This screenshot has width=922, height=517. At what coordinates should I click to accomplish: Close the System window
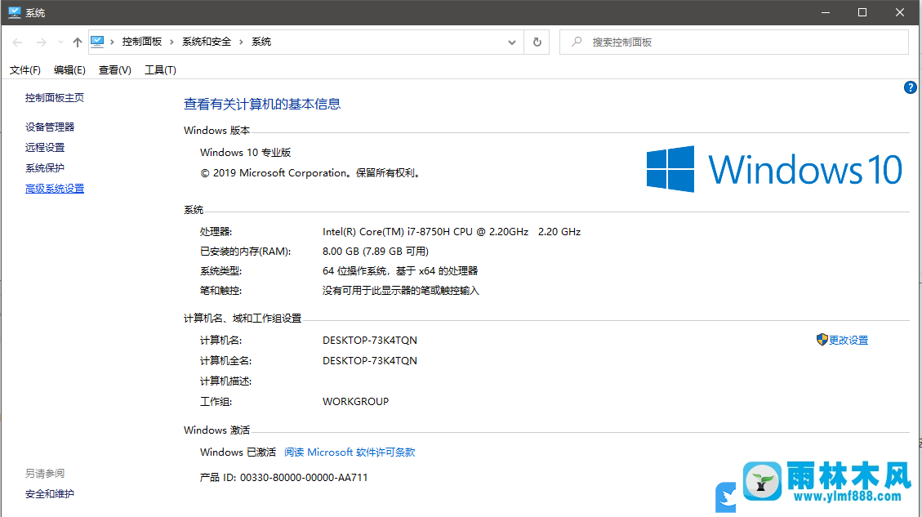click(x=900, y=12)
